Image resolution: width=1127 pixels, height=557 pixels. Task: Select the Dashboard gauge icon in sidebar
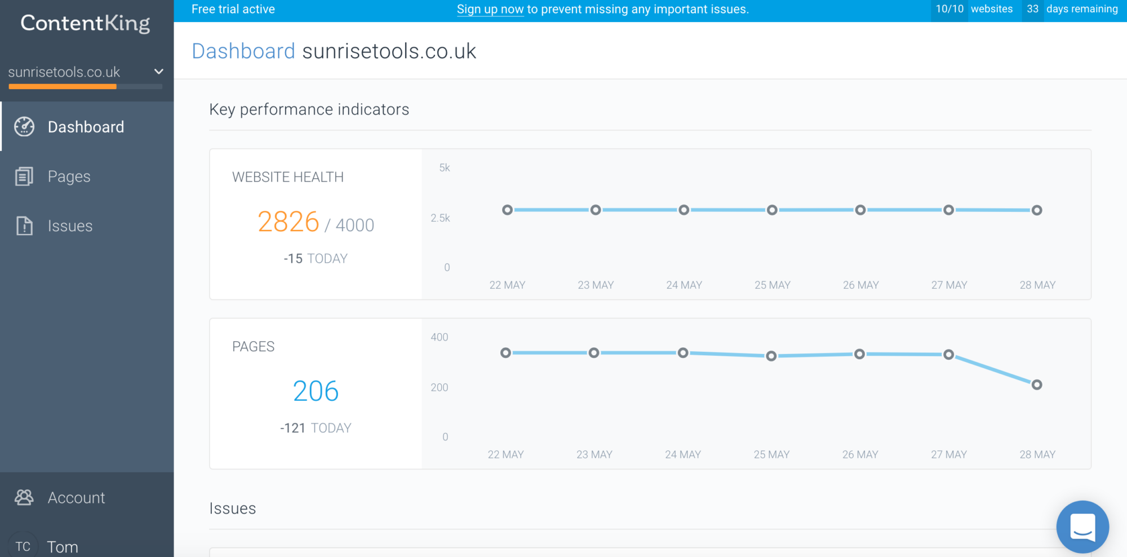[x=24, y=126]
